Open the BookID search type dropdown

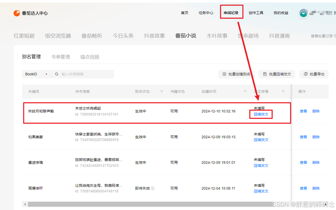pos(36,74)
